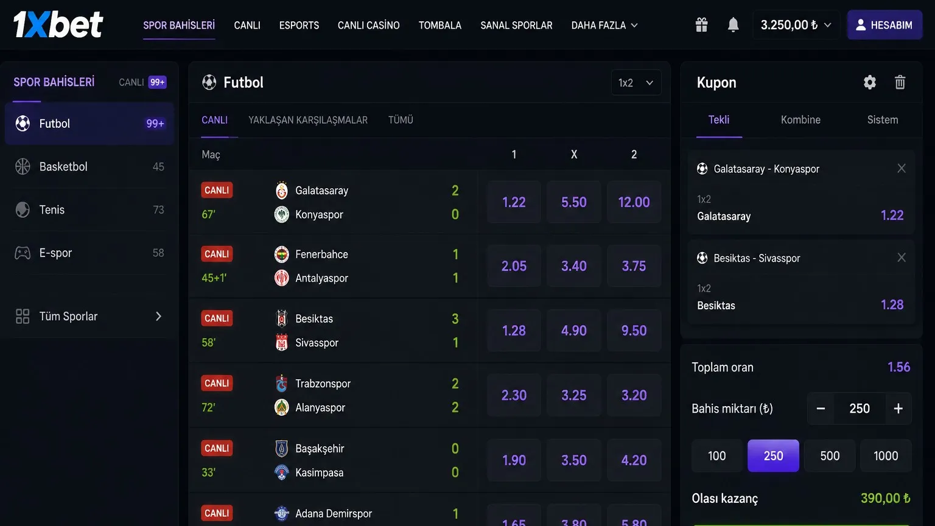
Task: Switch coupon to Kombine
Action: pyautogui.click(x=800, y=120)
